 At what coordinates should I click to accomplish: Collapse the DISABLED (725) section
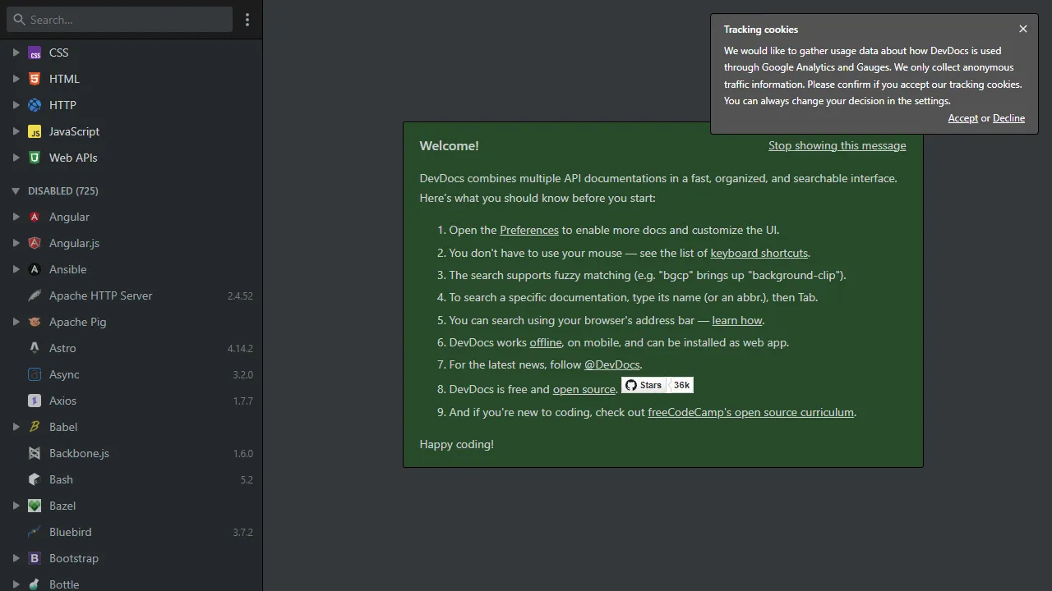click(16, 190)
